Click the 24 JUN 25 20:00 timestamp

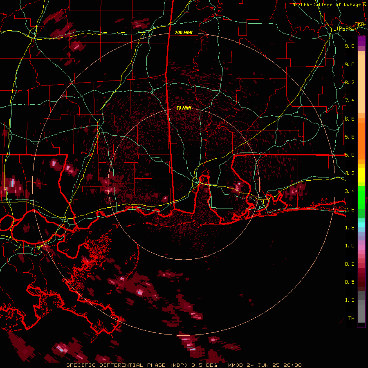tap(274, 365)
